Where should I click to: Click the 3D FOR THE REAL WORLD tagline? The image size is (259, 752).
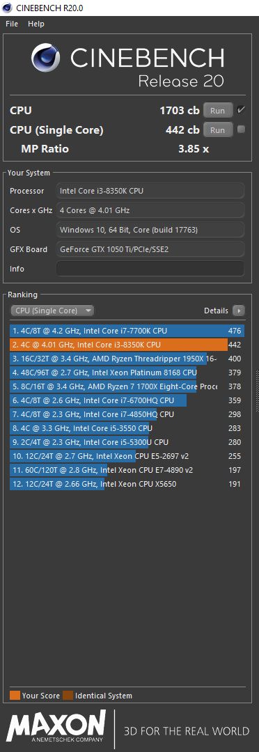[187, 731]
